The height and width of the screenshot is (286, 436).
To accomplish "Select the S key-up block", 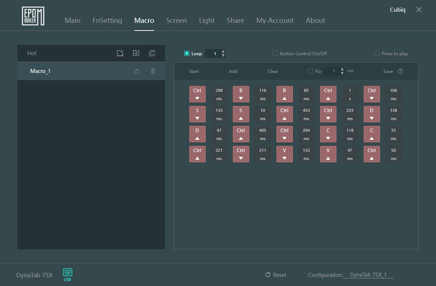I will click(241, 114).
